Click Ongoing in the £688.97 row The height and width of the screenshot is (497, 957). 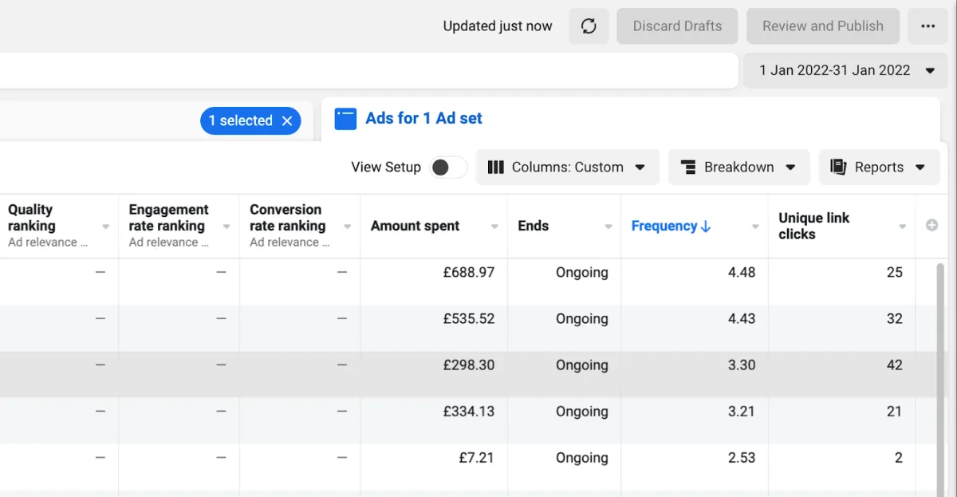[581, 272]
